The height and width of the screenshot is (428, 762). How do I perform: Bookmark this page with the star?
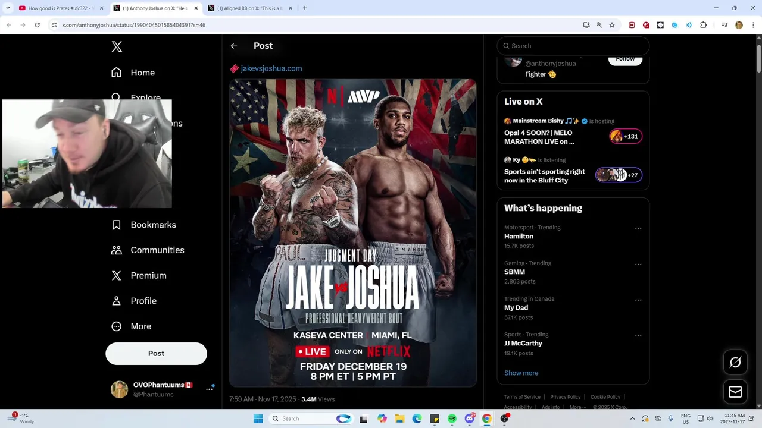tap(612, 25)
